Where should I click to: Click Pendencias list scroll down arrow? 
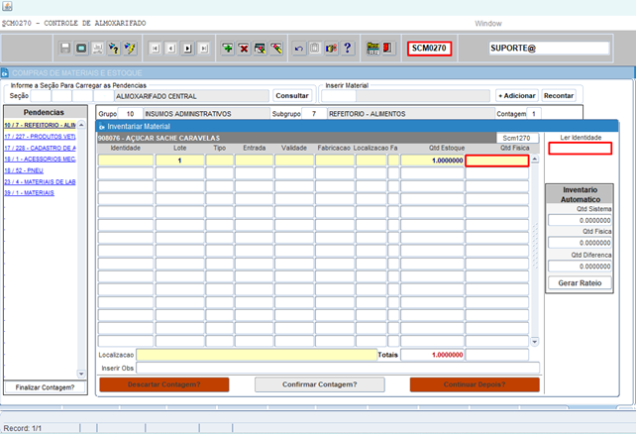(x=81, y=374)
